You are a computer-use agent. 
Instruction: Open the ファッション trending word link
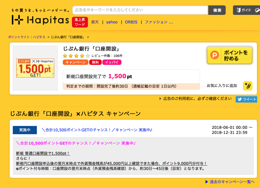(159, 22)
